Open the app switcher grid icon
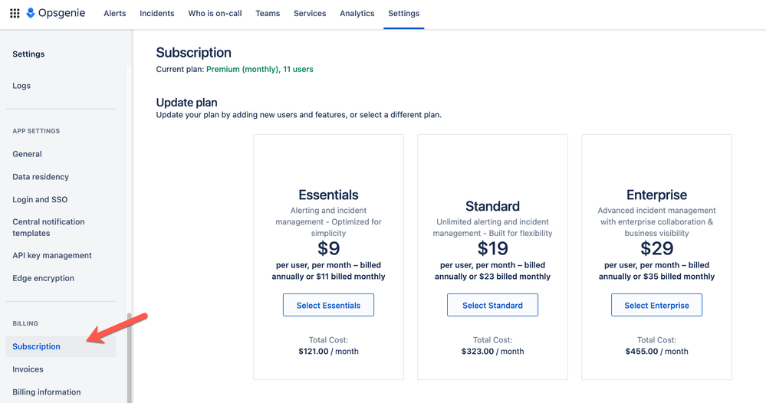Image resolution: width=766 pixels, height=403 pixels. [15, 13]
